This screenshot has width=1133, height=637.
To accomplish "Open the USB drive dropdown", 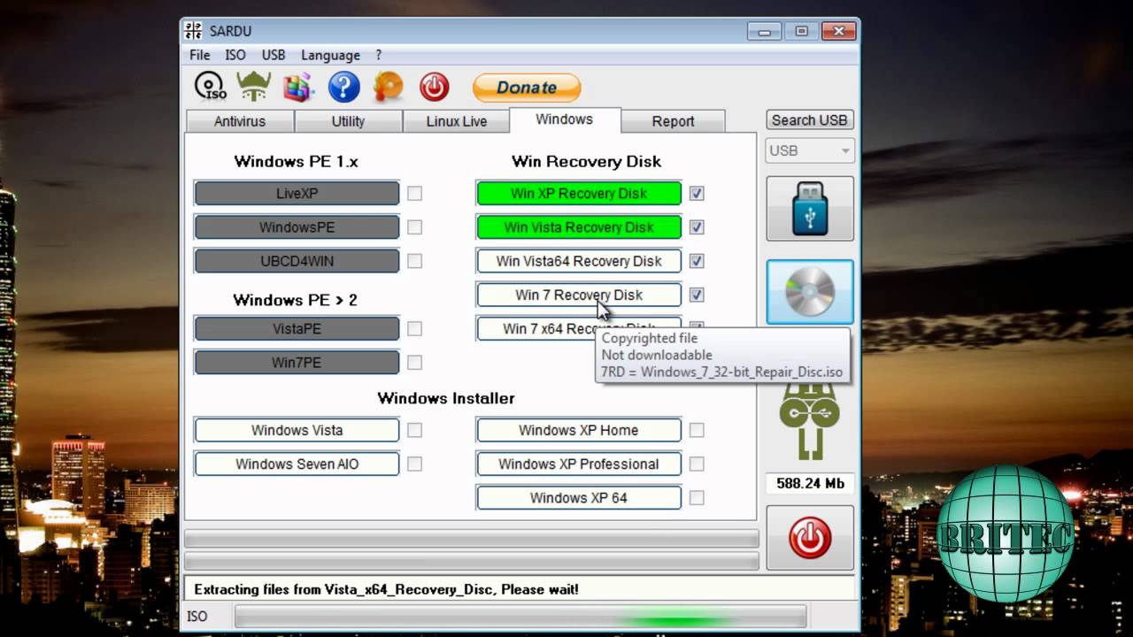I will coord(809,150).
